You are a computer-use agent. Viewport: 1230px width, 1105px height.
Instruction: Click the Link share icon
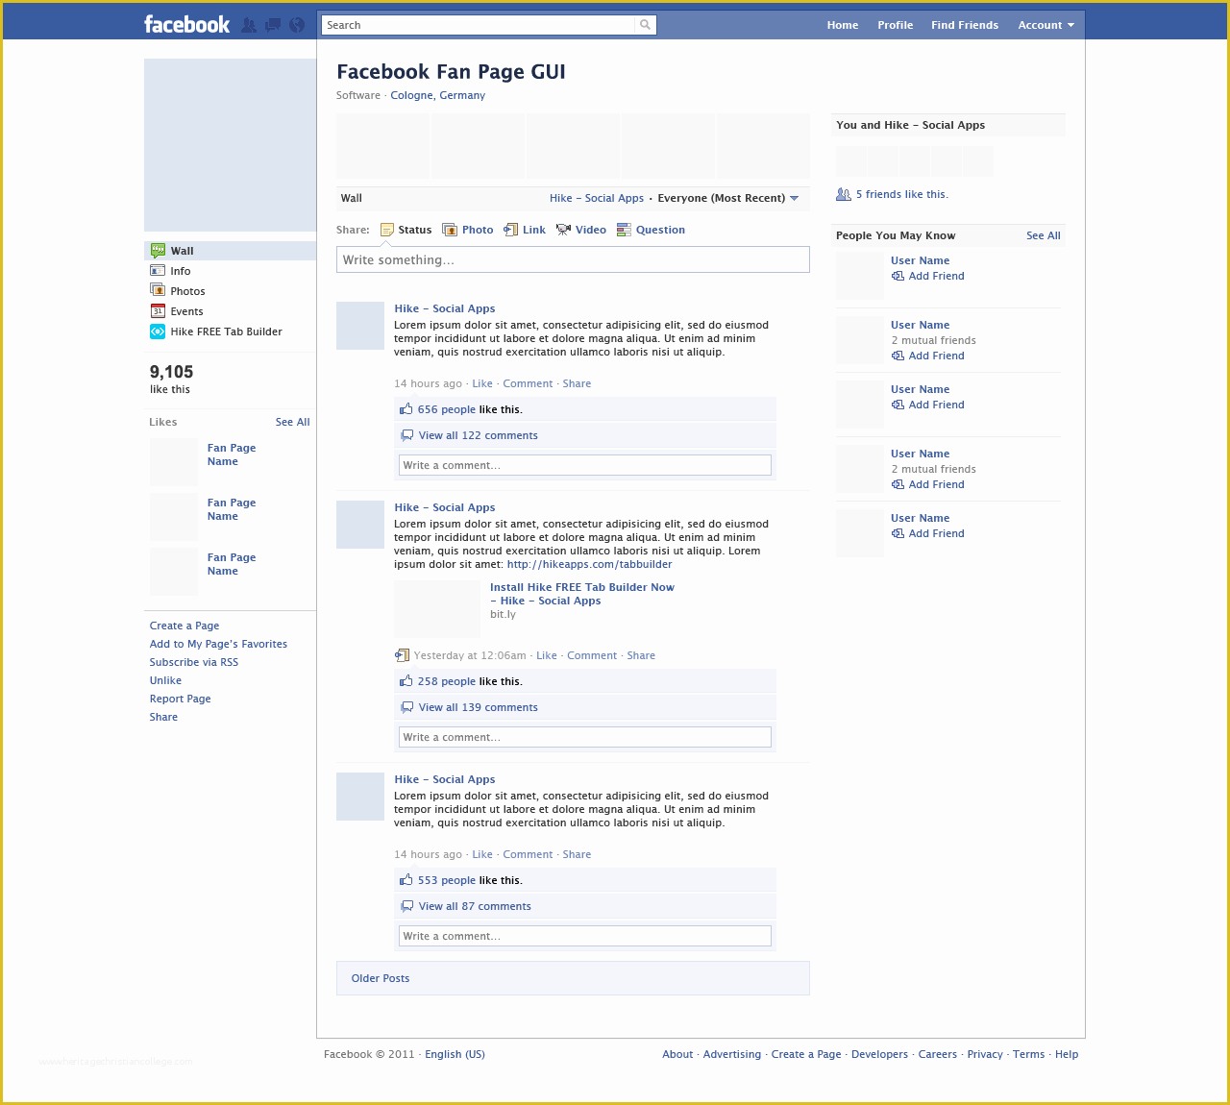pos(511,230)
